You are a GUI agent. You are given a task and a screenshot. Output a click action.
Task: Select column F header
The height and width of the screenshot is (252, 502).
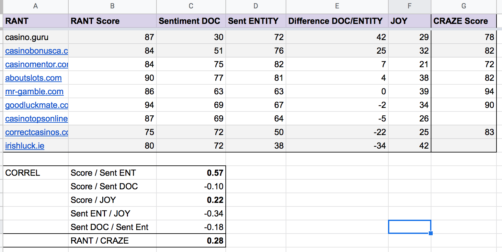(410, 6)
